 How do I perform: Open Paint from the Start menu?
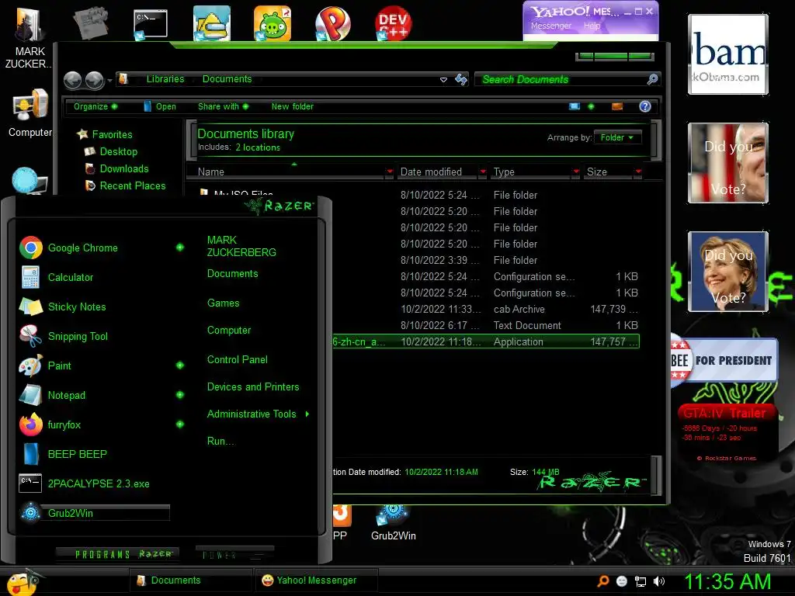(x=45, y=366)
